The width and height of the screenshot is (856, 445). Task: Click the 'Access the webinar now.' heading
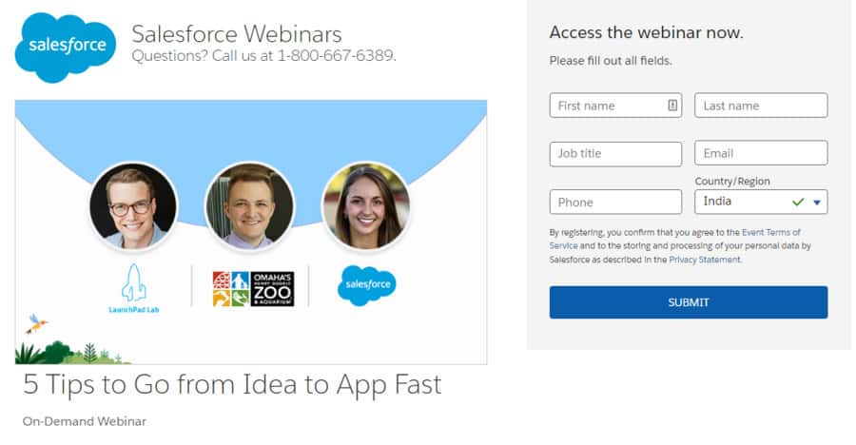point(646,32)
